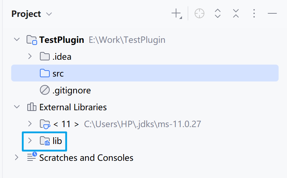Click the Select Opened File crosshair icon
This screenshot has height=178, width=287.
[x=199, y=14]
